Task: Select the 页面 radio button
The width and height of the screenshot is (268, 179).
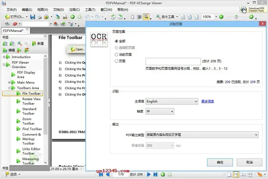Action: point(116,61)
